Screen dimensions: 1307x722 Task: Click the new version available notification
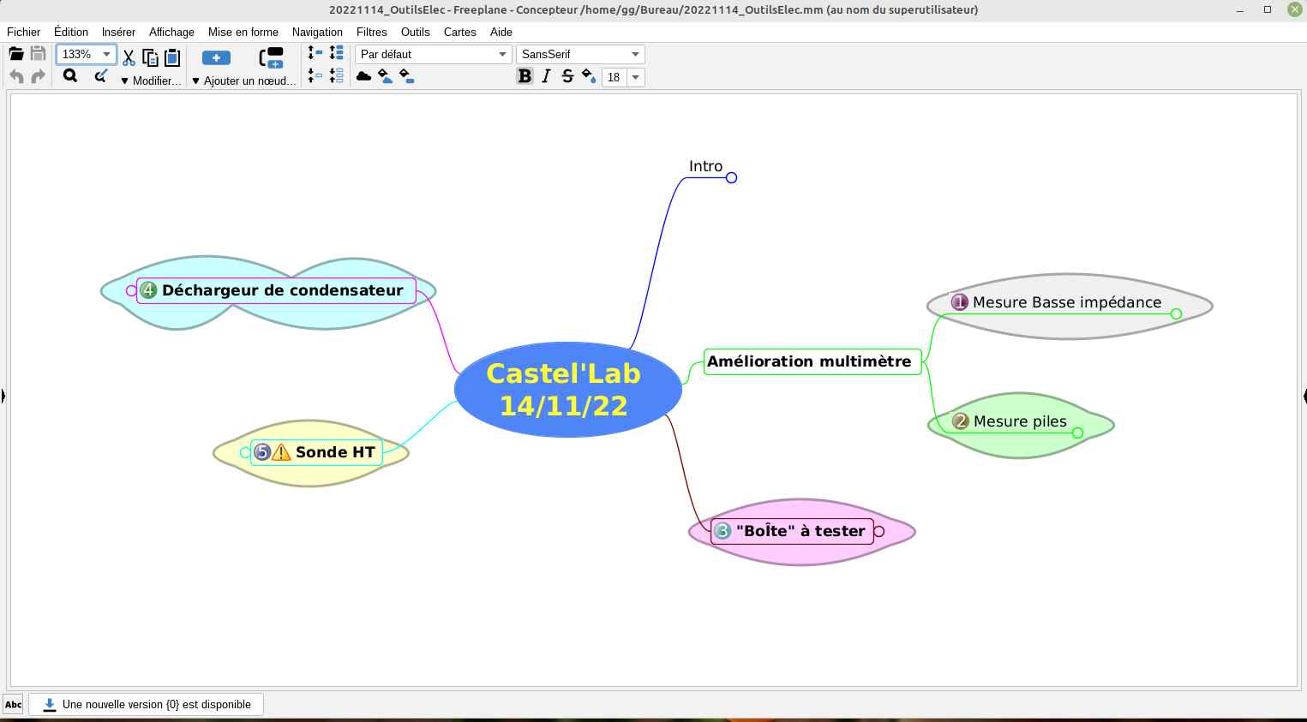click(x=147, y=705)
